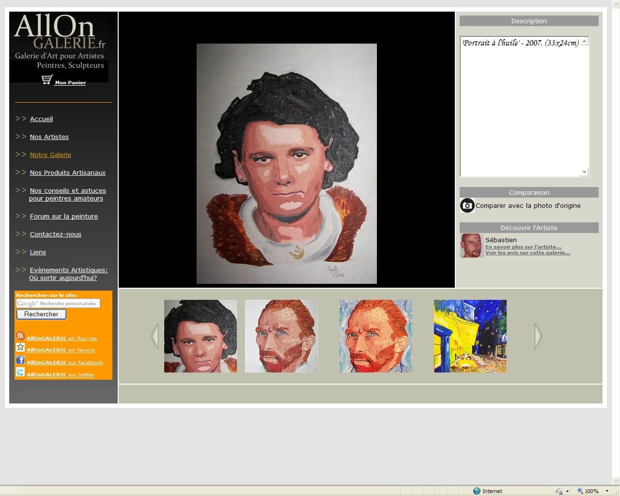Click the camera compare photo icon

(467, 206)
